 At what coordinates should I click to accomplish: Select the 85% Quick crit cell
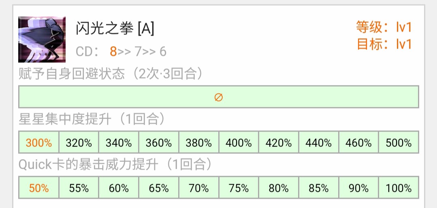[319, 188]
